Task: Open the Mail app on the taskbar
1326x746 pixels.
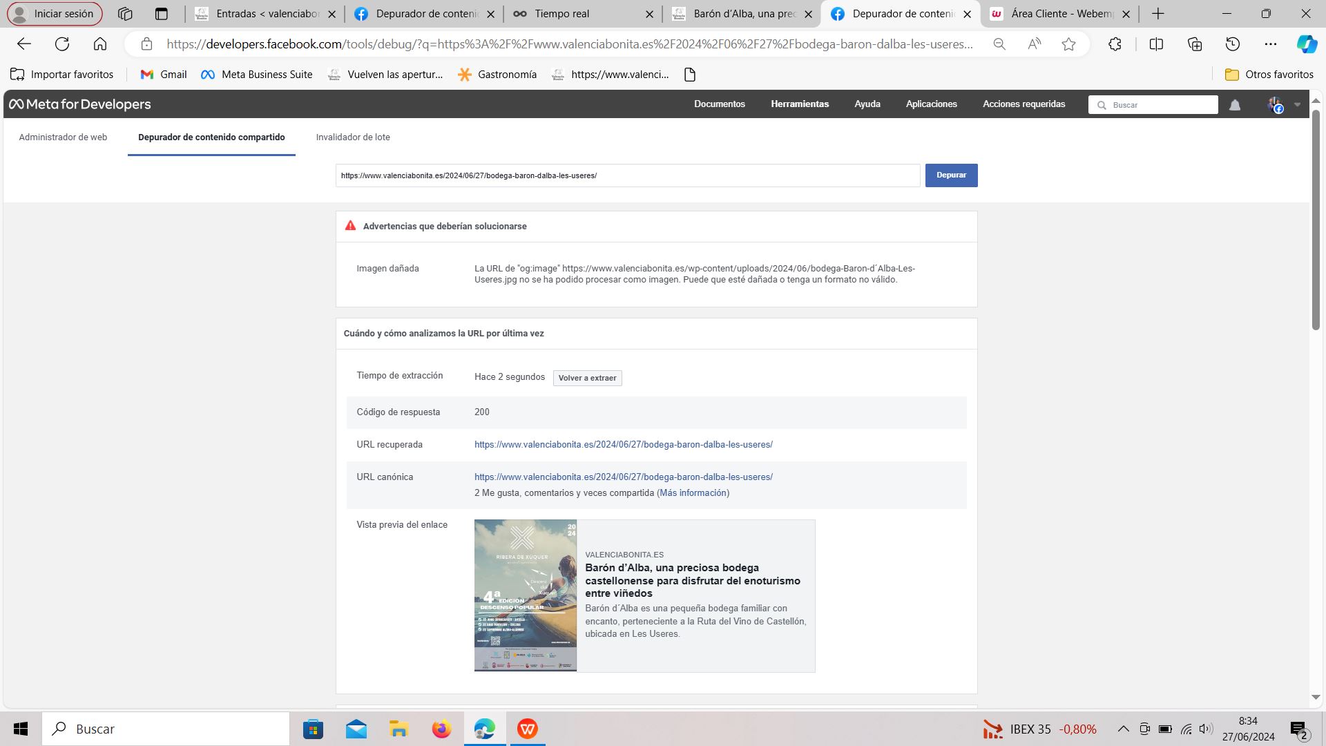Action: click(x=356, y=729)
